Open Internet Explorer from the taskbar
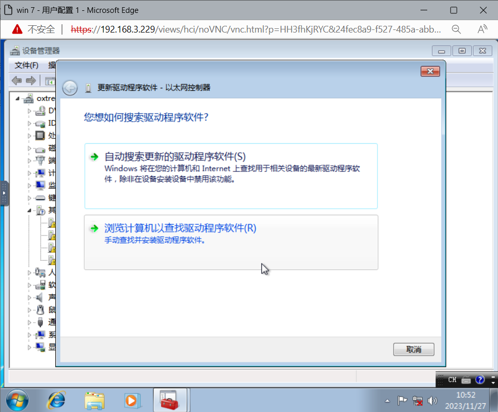The height and width of the screenshot is (412, 498). [56, 400]
